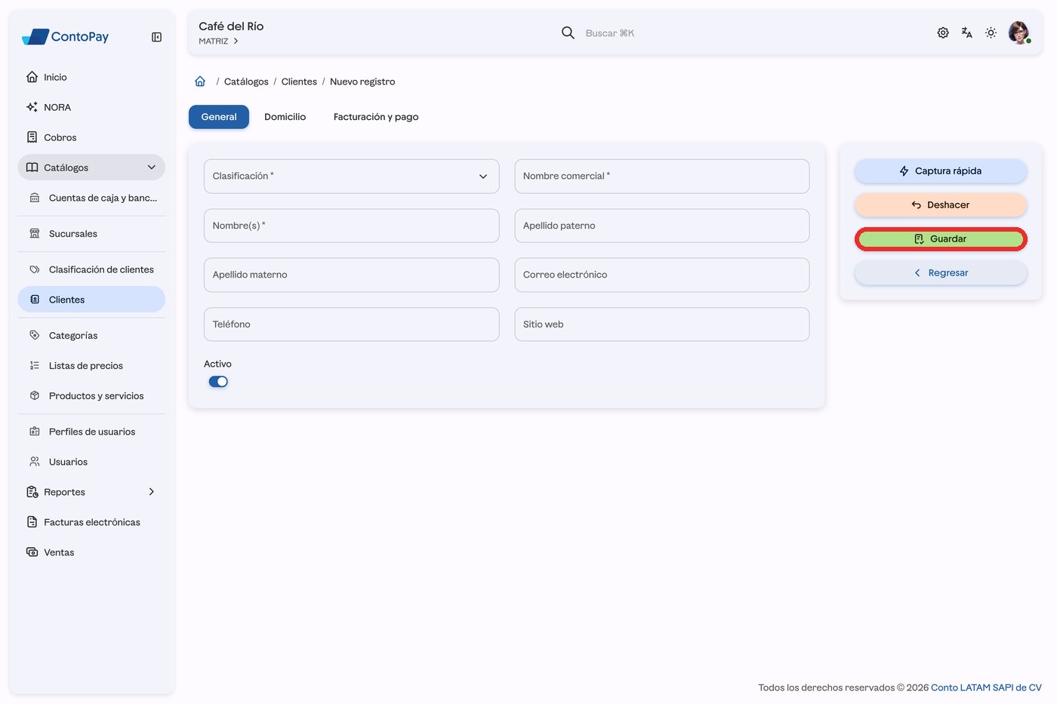Toggle the Activo switch

point(218,382)
